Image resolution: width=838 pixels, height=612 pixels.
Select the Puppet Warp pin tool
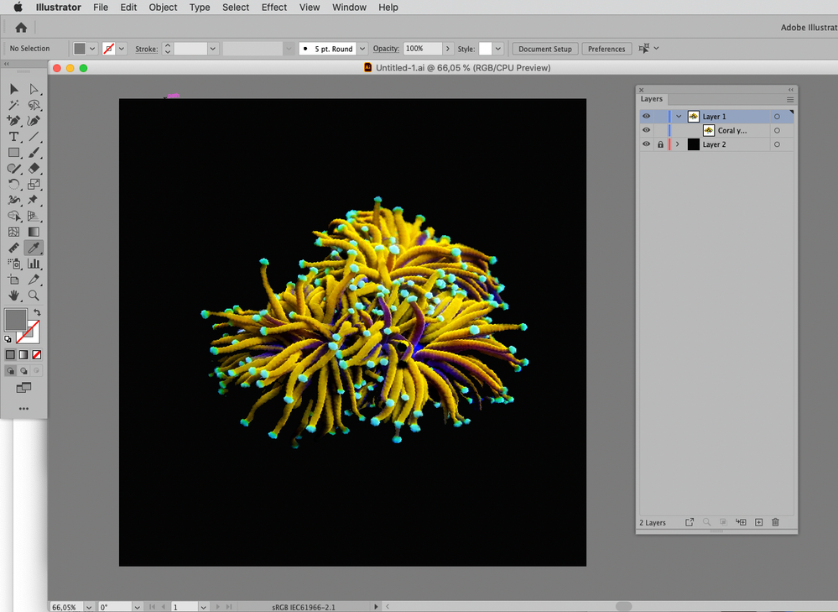(x=34, y=200)
